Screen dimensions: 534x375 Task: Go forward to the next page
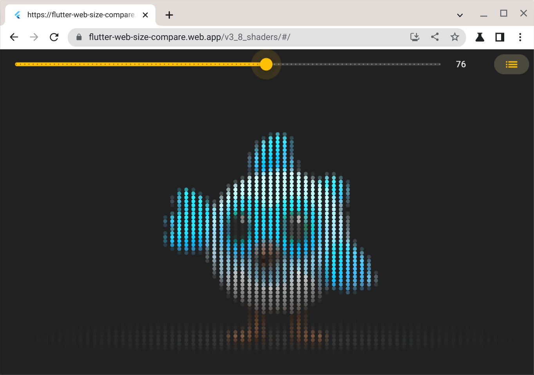click(34, 37)
